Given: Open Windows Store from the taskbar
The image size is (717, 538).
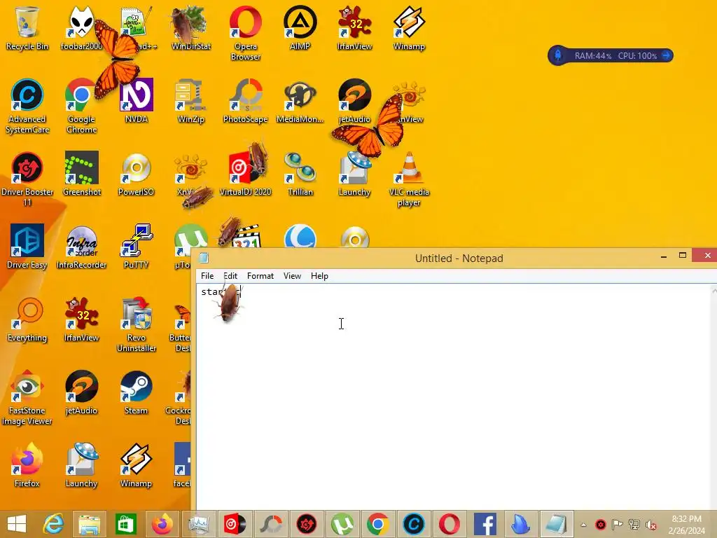Looking at the screenshot, I should coord(126,524).
